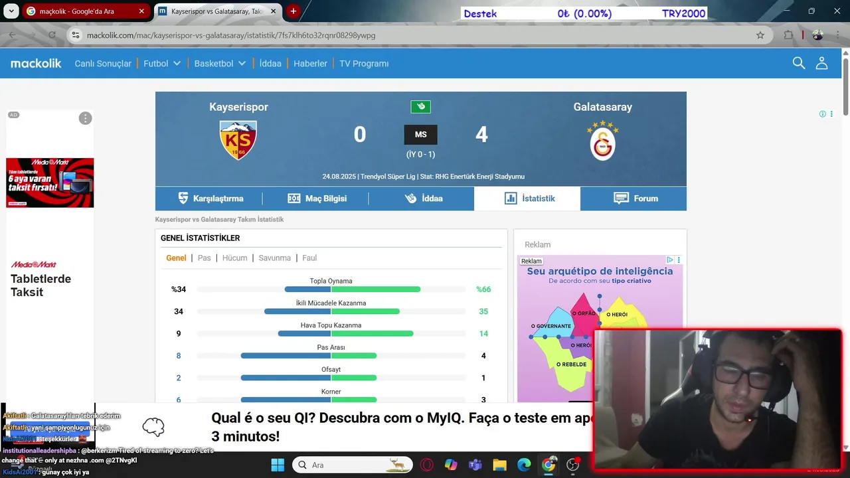Image resolution: width=850 pixels, height=478 pixels.
Task: Click the address bar URL
Action: 231,35
